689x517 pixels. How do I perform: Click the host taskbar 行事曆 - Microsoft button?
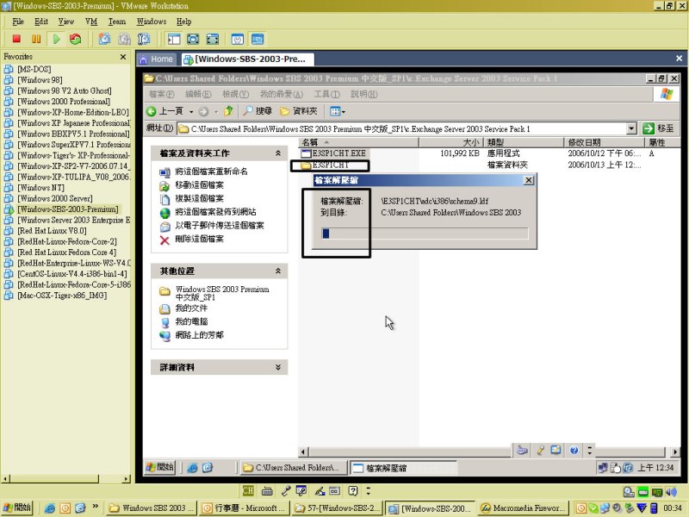coord(244,508)
